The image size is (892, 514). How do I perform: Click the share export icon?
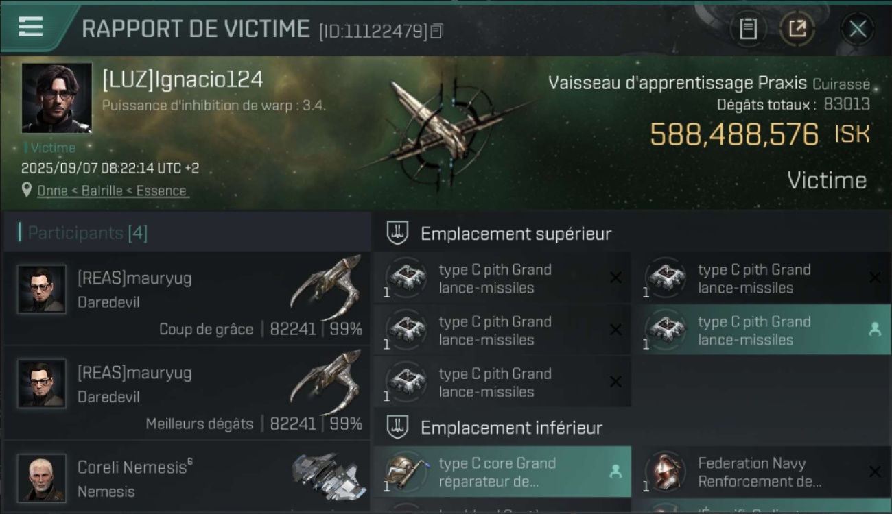click(x=797, y=29)
